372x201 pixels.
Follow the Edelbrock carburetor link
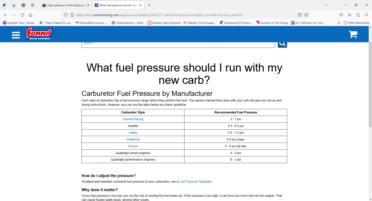133,139
